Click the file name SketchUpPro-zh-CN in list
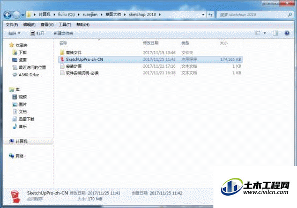Viewport: 297px width, 208px height. [x=85, y=59]
